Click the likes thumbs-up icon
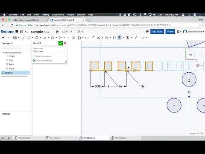 (x=64, y=32)
